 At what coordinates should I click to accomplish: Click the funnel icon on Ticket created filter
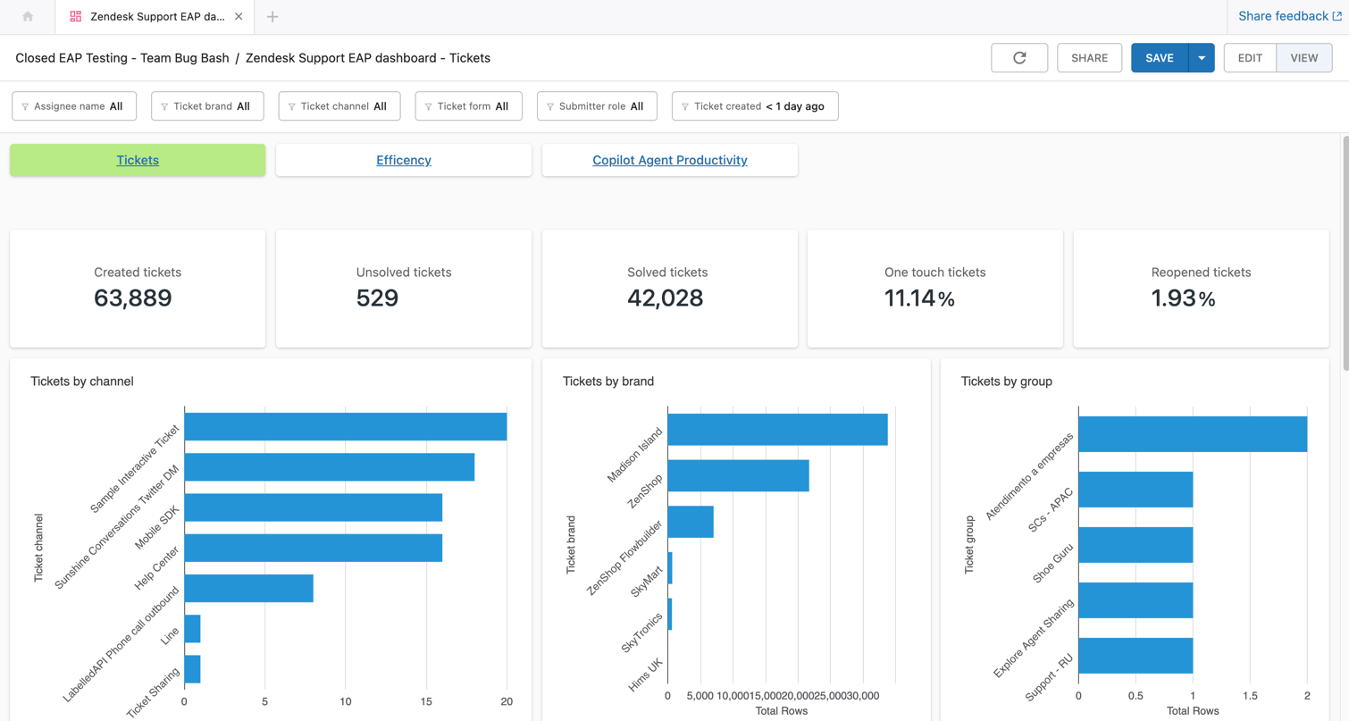pyautogui.click(x=685, y=107)
